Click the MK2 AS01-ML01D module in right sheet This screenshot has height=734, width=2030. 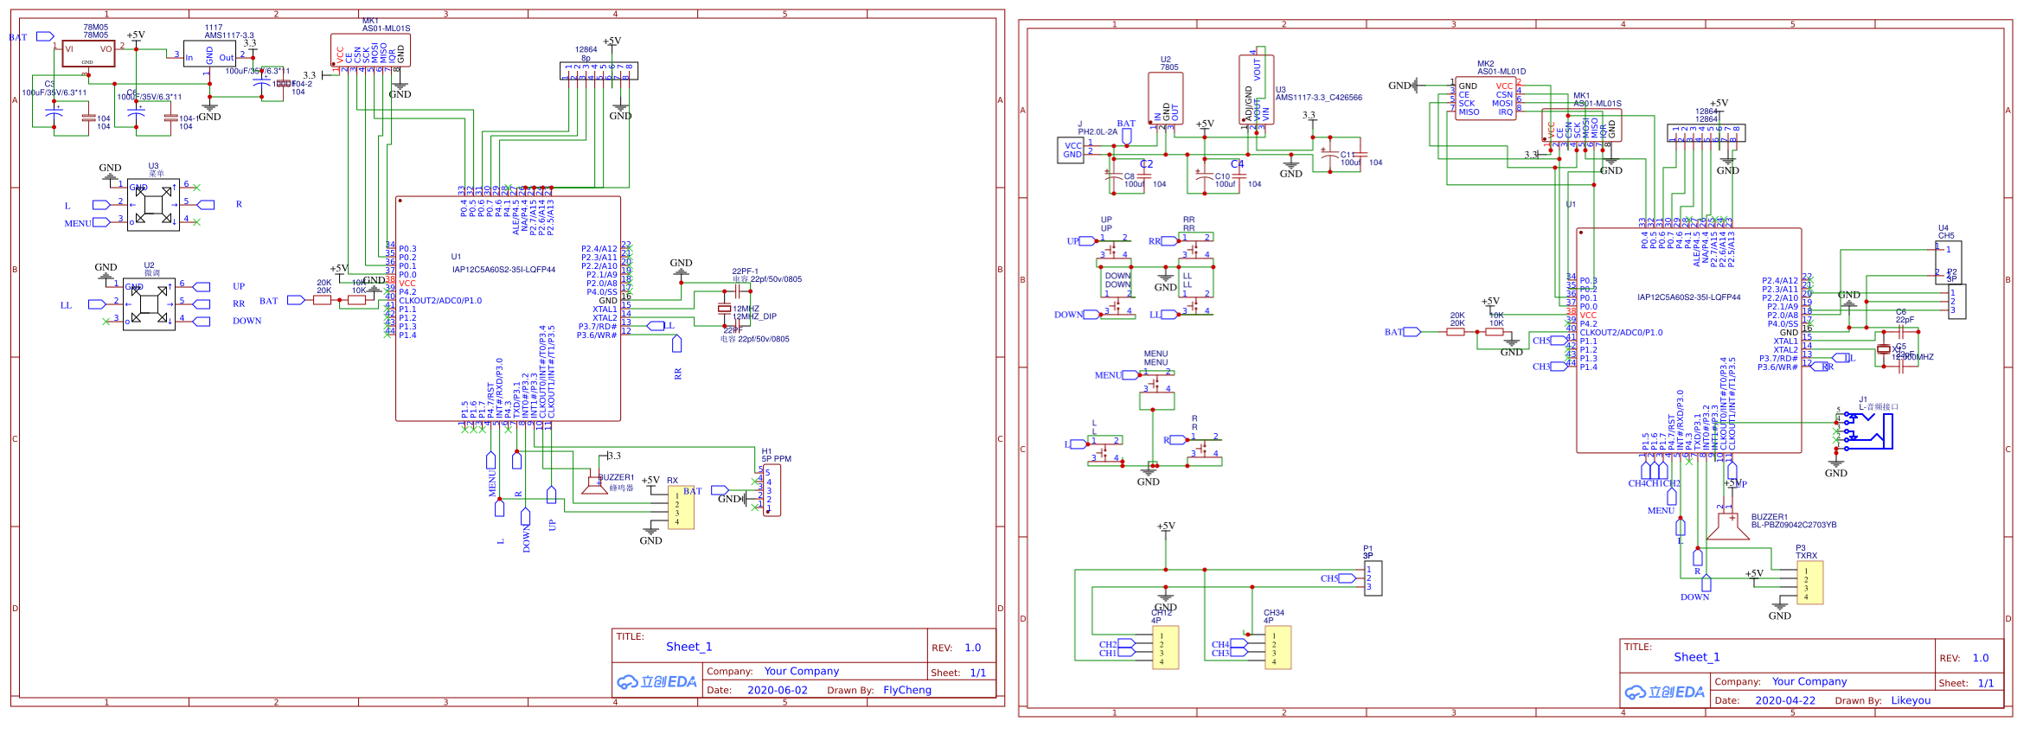click(x=1485, y=99)
